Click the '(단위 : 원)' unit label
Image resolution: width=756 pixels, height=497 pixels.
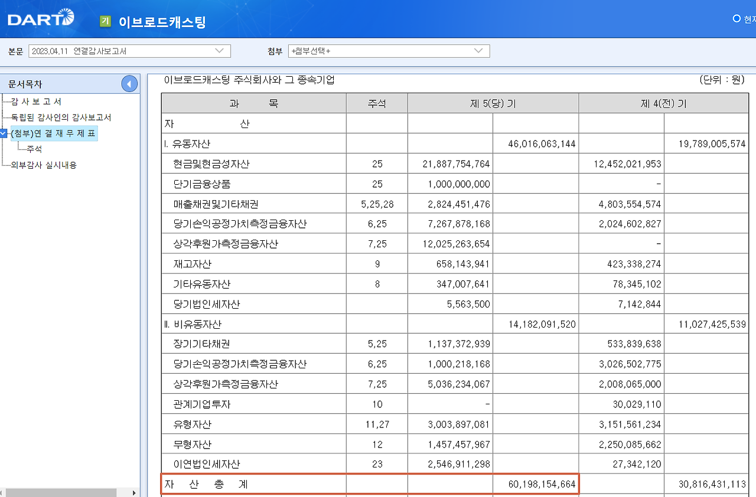coord(722,80)
